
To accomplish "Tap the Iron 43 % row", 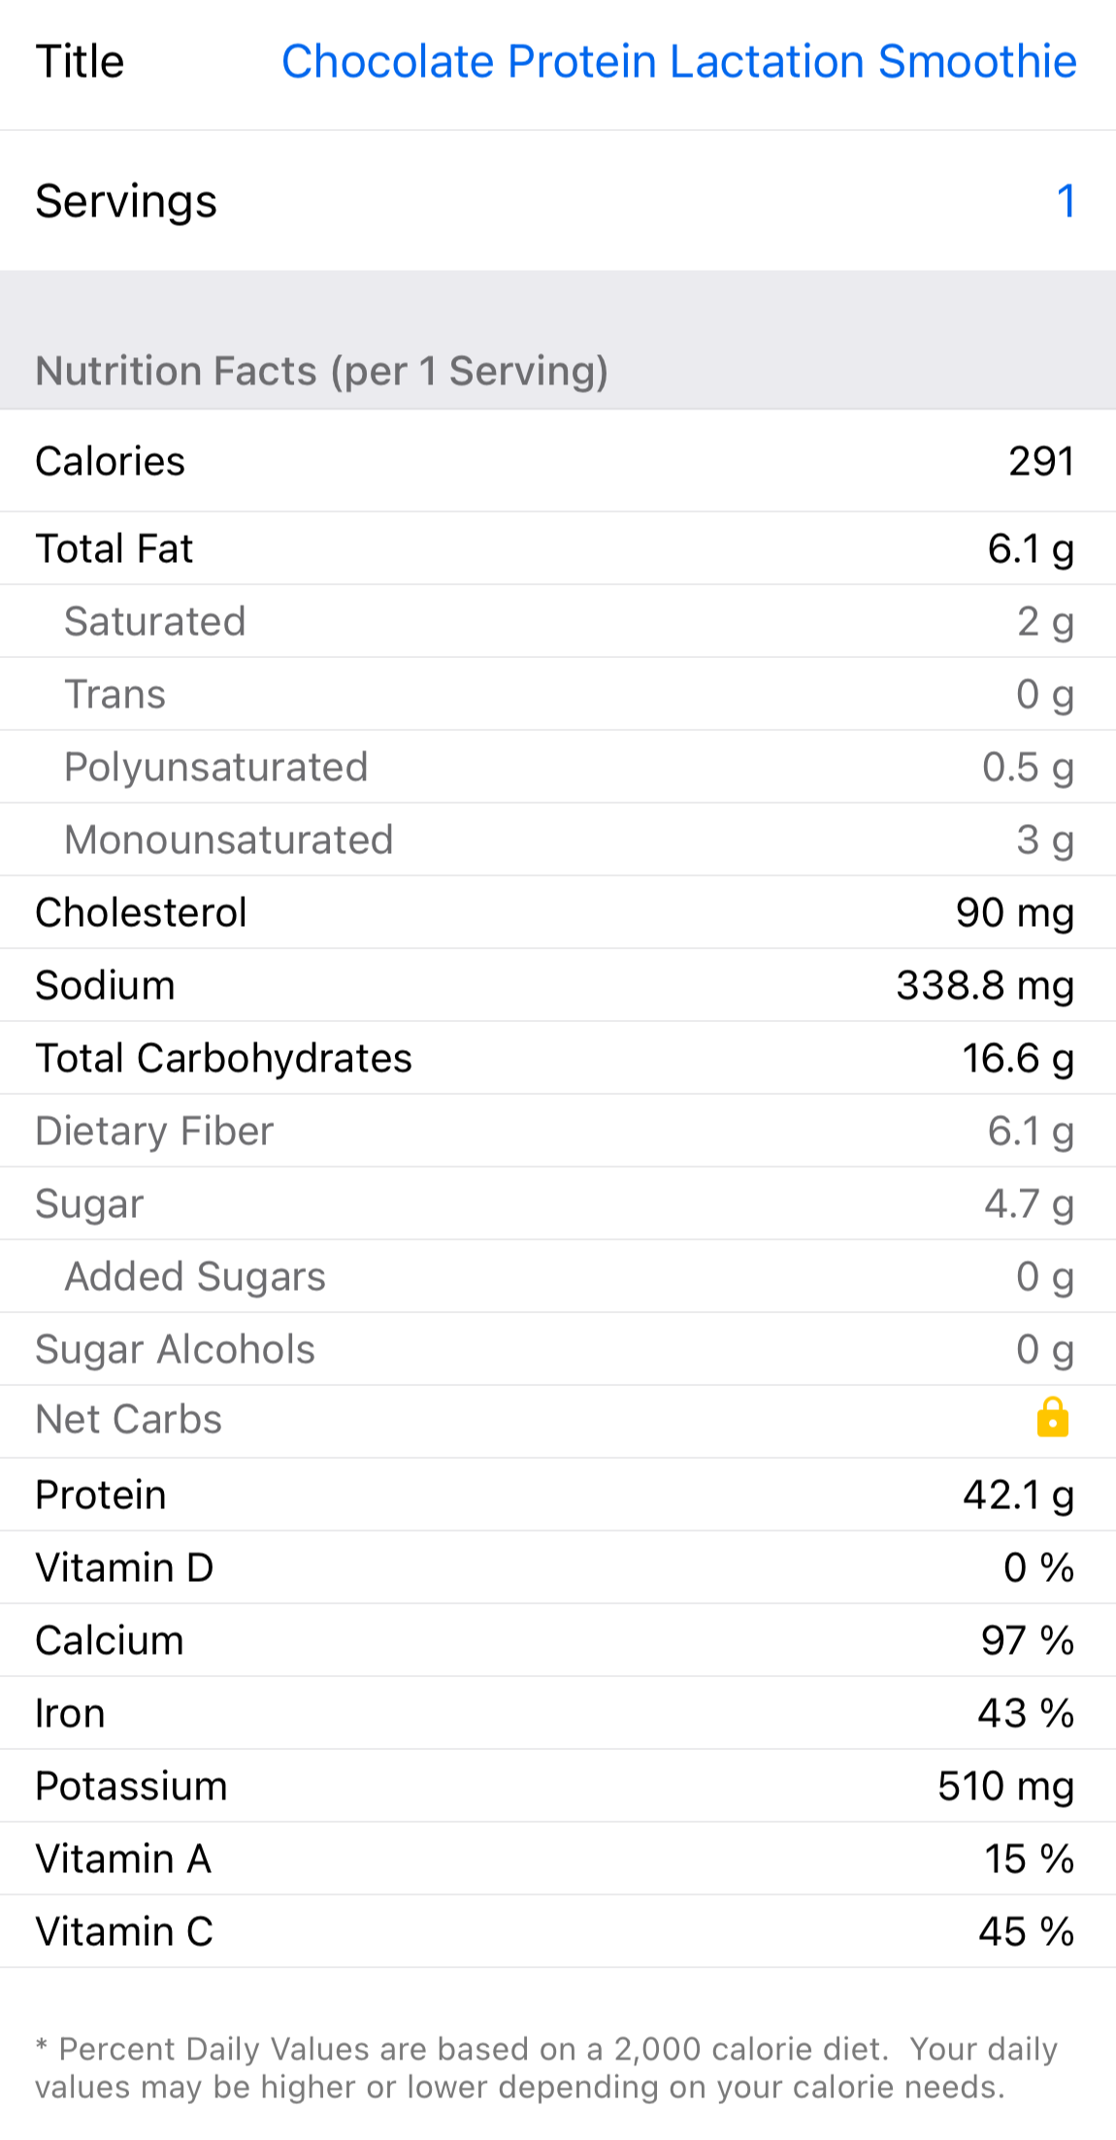I will click(558, 1714).
